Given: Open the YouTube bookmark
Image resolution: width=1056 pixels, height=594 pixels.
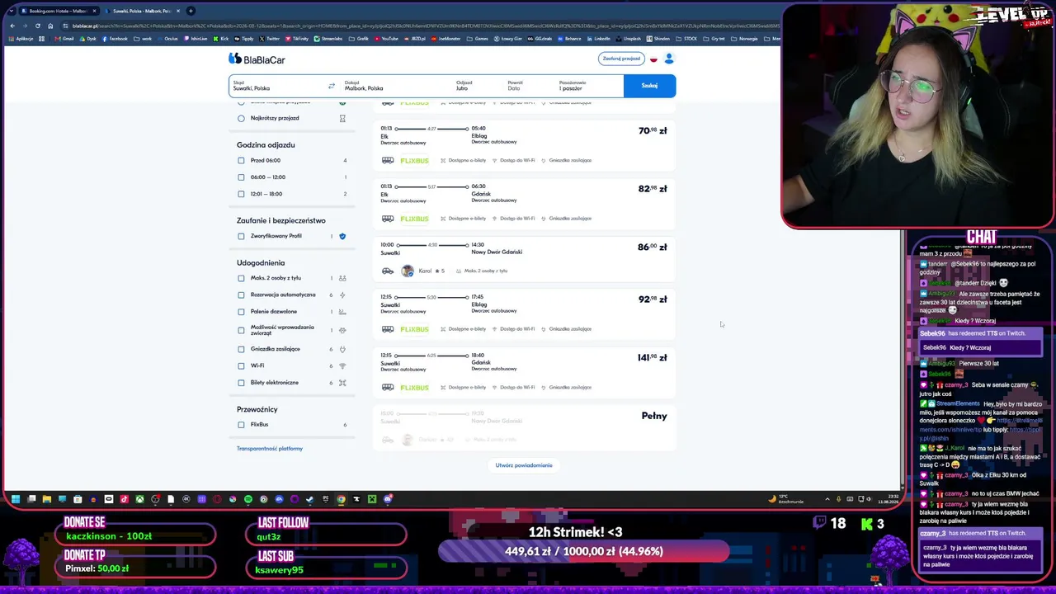Looking at the screenshot, I should [387, 39].
